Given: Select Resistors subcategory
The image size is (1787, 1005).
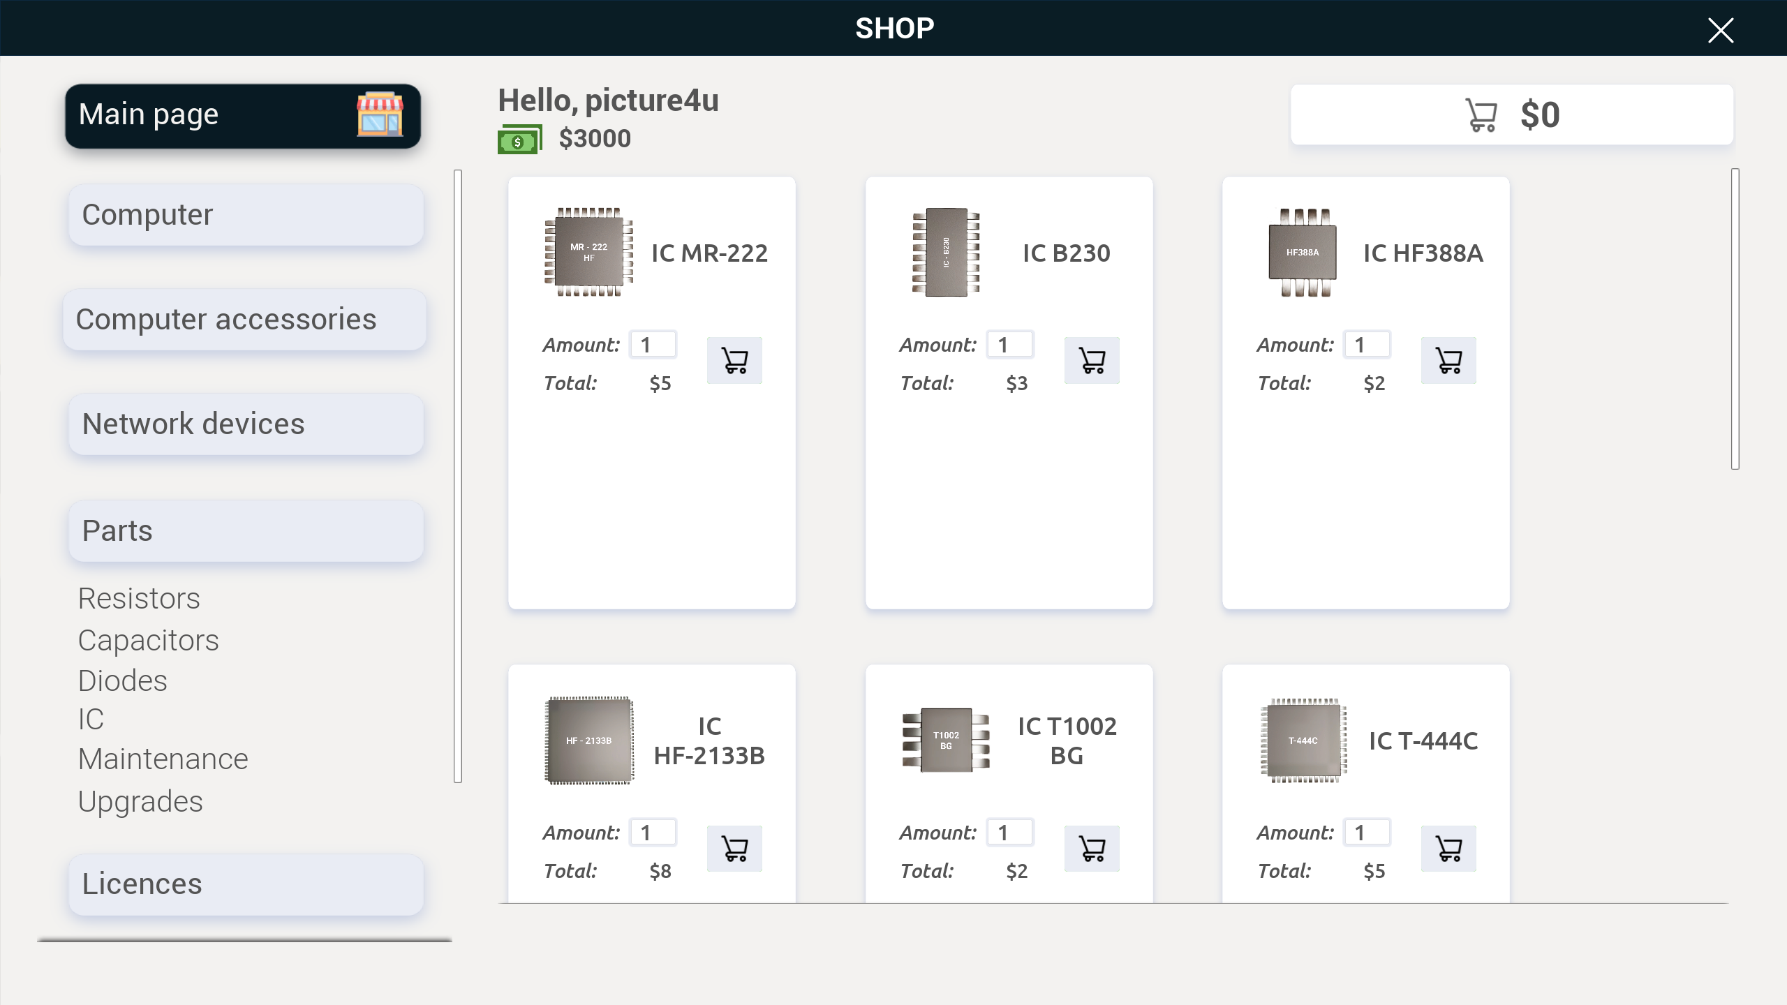Looking at the screenshot, I should pyautogui.click(x=139, y=599).
